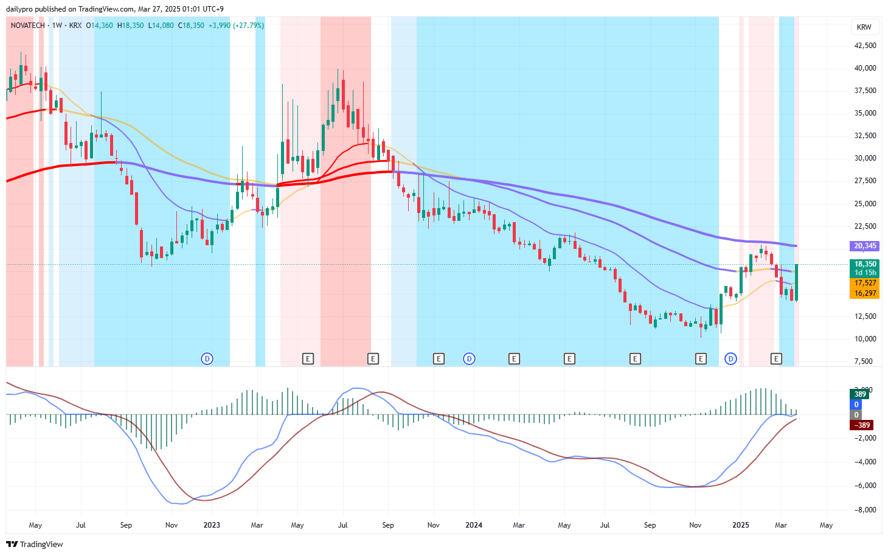Viewport: 888px width, 555px height.
Task: Click the close value C18,350 in legend
Action: click(x=191, y=26)
